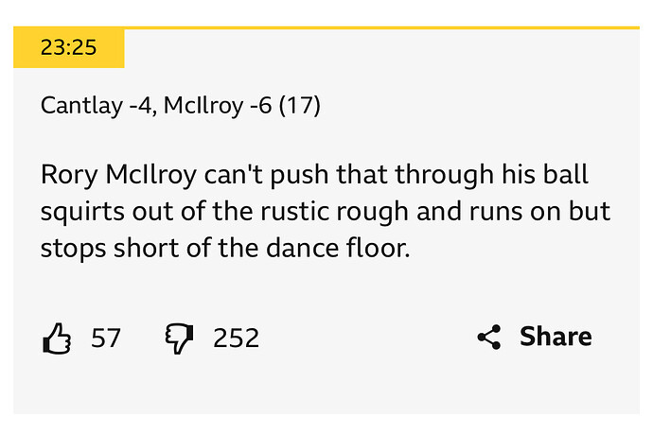653x434 pixels.
Task: Click the words stops short
Action: pyautogui.click(x=110, y=249)
